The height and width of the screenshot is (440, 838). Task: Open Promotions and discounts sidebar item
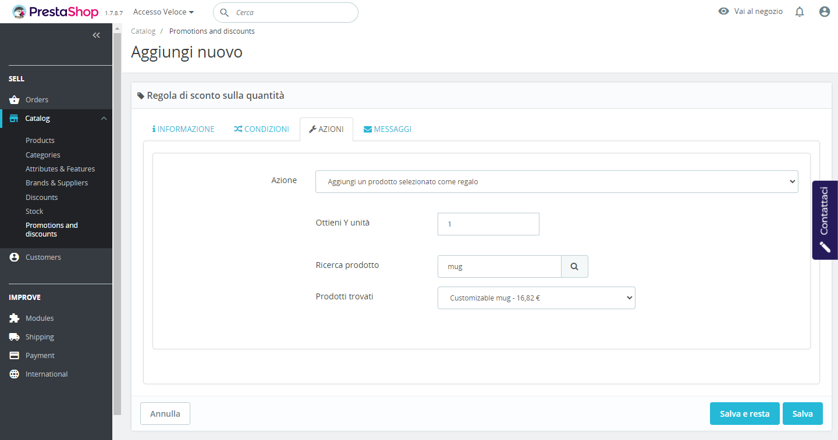click(x=52, y=230)
